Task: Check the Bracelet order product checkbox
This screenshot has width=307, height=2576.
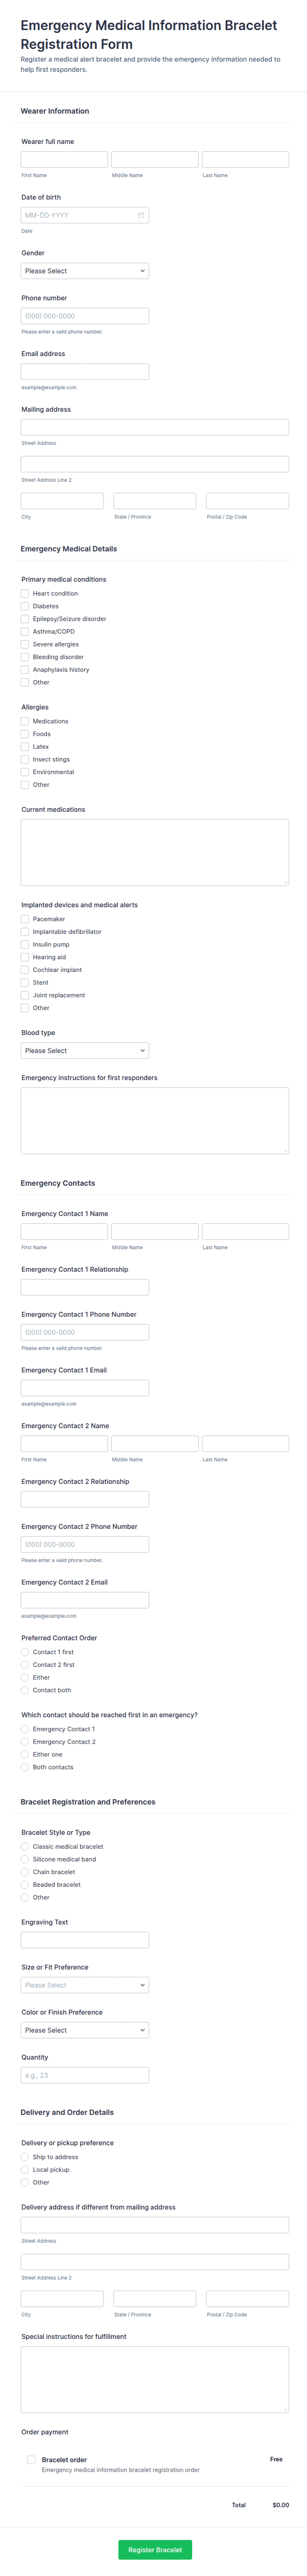Action: tap(31, 2459)
